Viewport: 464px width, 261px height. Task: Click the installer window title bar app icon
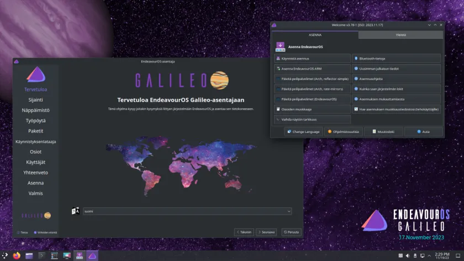point(16,61)
